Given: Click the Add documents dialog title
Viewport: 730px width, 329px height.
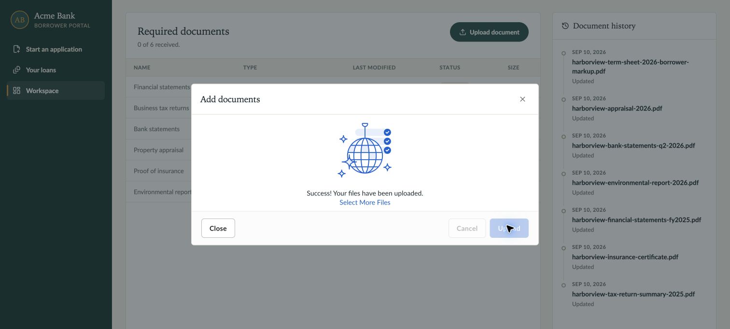Looking at the screenshot, I should [x=230, y=99].
